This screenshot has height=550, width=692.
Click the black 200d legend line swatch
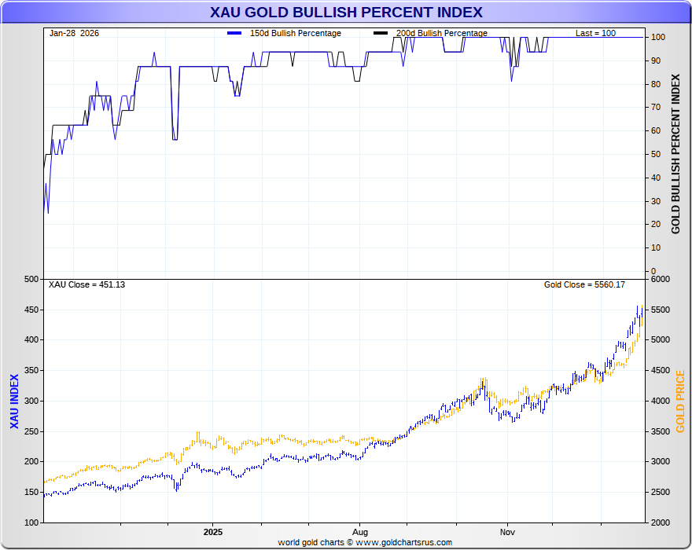click(x=381, y=34)
